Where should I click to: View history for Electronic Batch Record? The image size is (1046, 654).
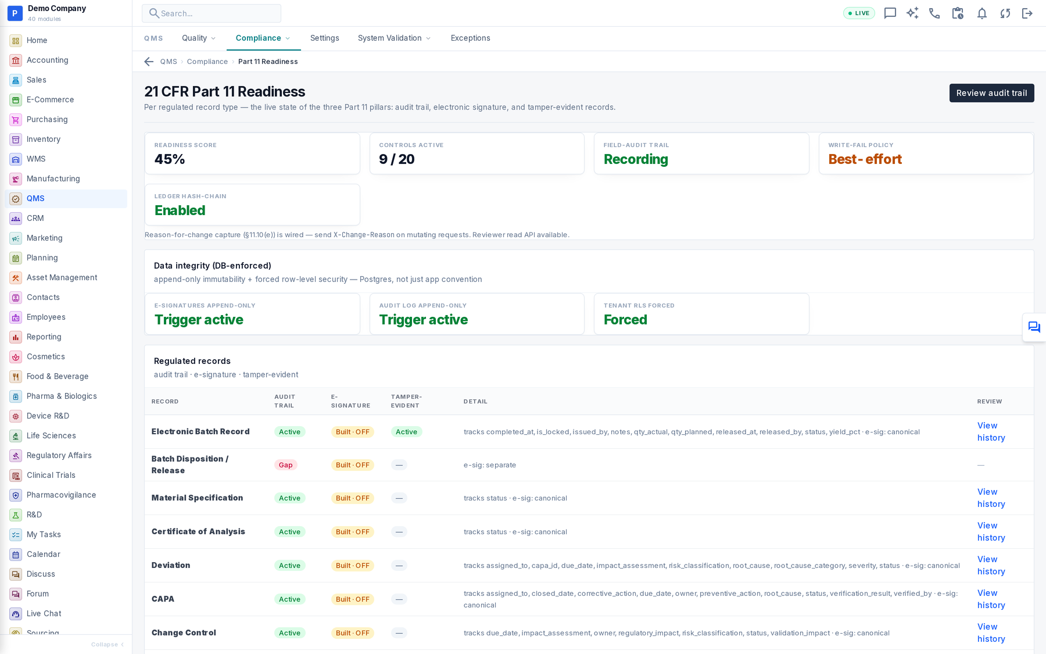click(991, 432)
